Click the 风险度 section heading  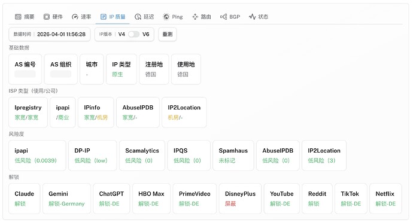(x=16, y=134)
